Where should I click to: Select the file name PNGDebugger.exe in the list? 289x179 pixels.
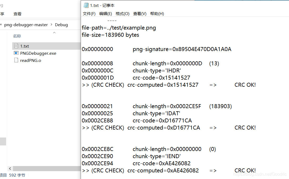tap(38, 53)
